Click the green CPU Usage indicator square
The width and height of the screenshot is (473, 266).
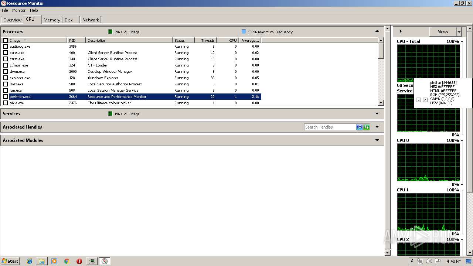tap(110, 32)
